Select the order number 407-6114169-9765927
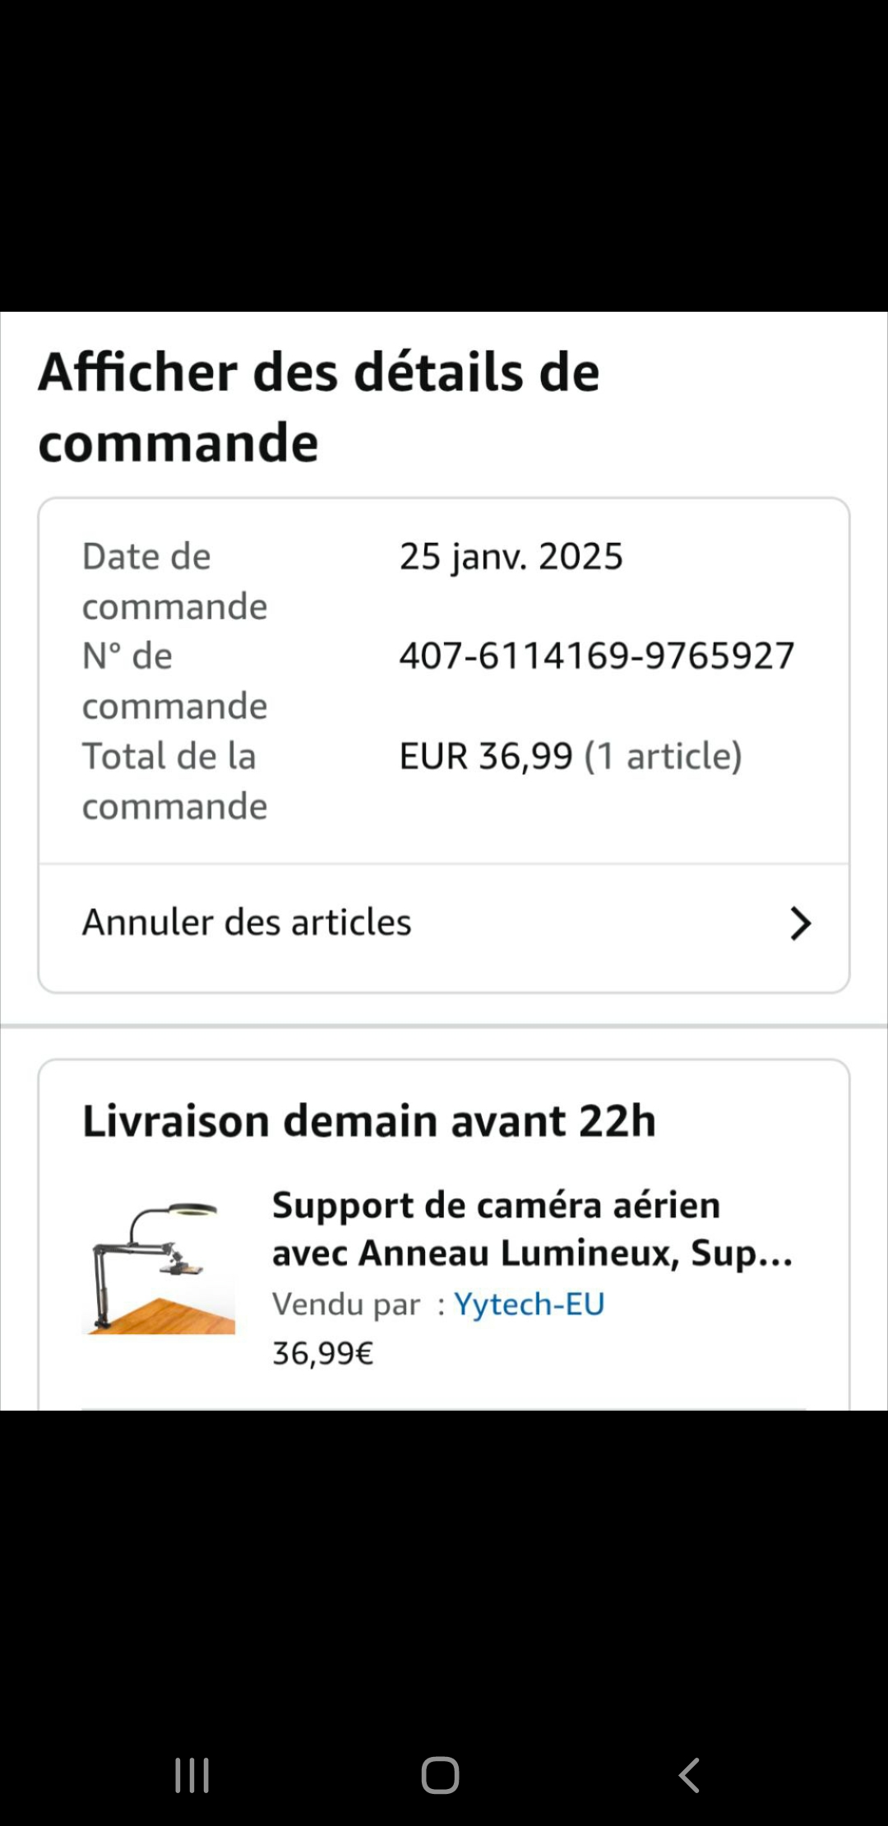This screenshot has height=1826, width=888. [x=596, y=656]
